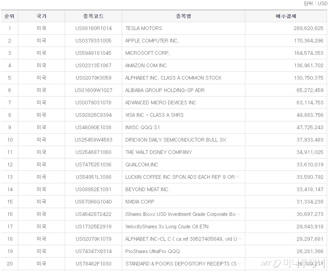329x271 pixels.
Task: Click stock code US5949181045
Action: [x=93, y=53]
